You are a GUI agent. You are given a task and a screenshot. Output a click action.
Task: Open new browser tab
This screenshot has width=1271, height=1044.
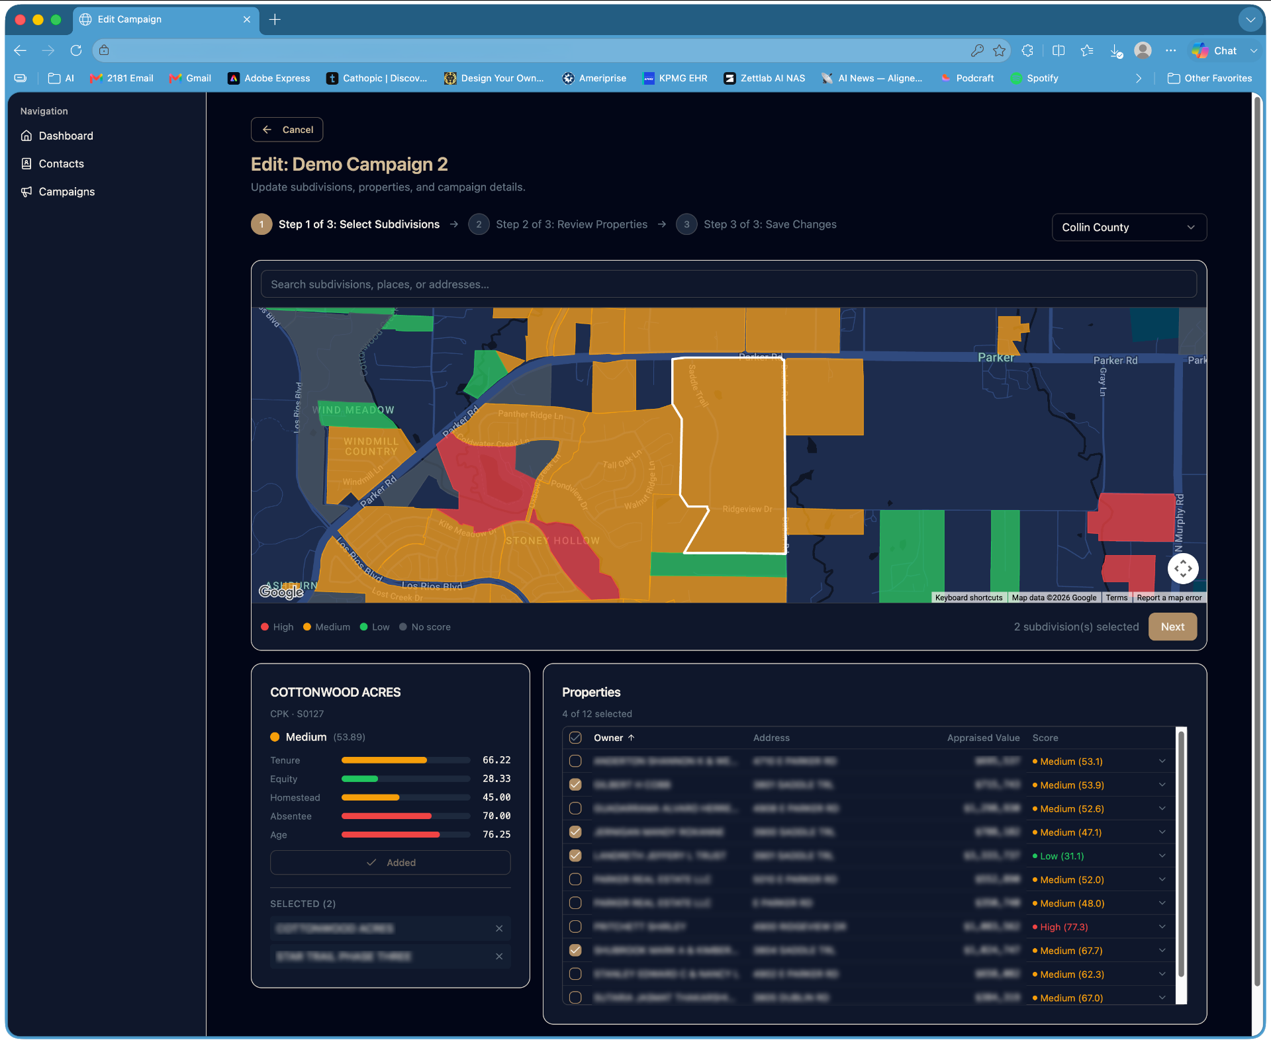(x=275, y=19)
